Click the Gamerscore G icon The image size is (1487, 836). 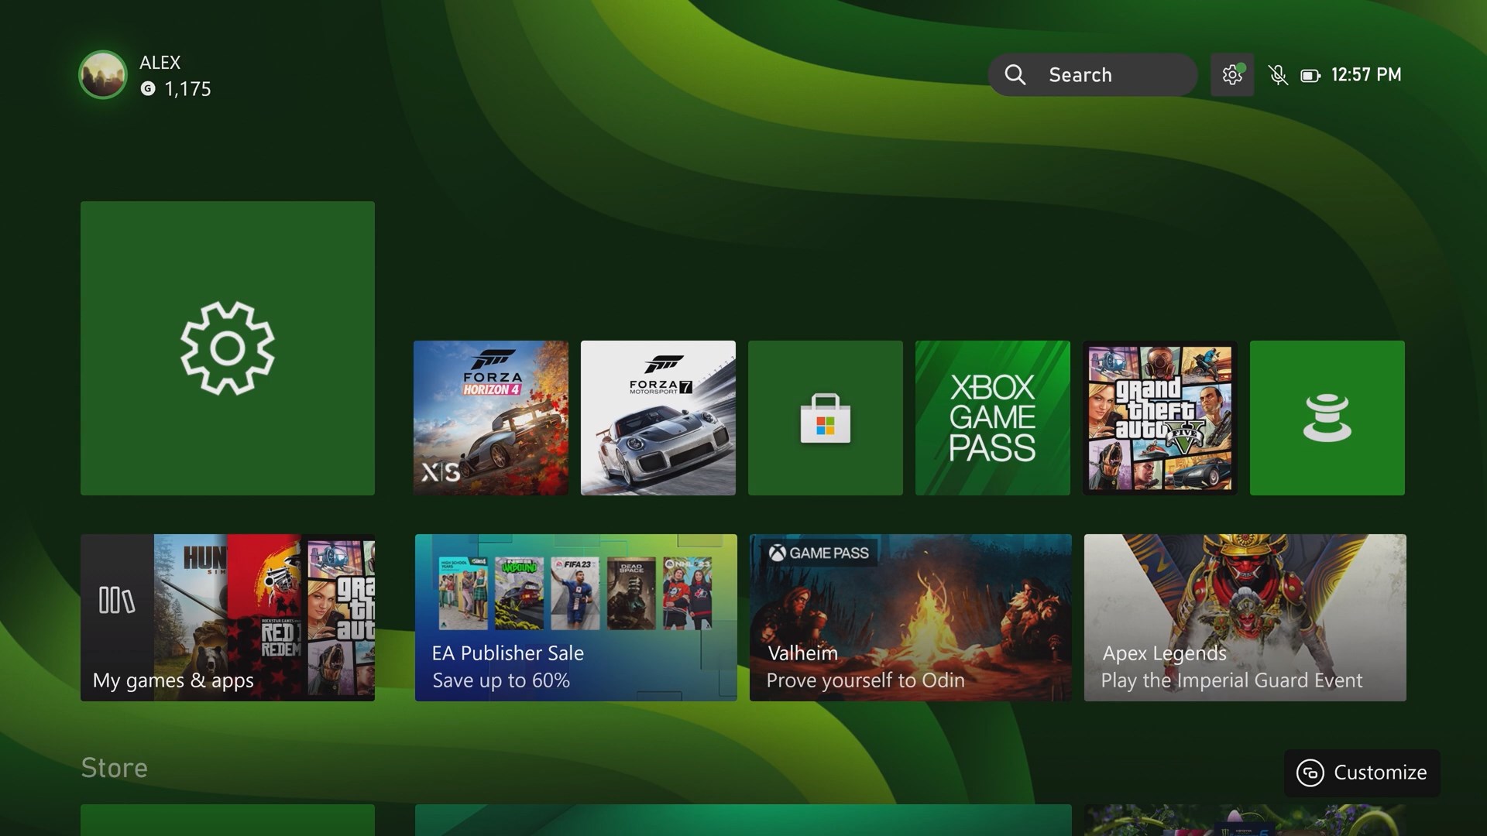148,89
